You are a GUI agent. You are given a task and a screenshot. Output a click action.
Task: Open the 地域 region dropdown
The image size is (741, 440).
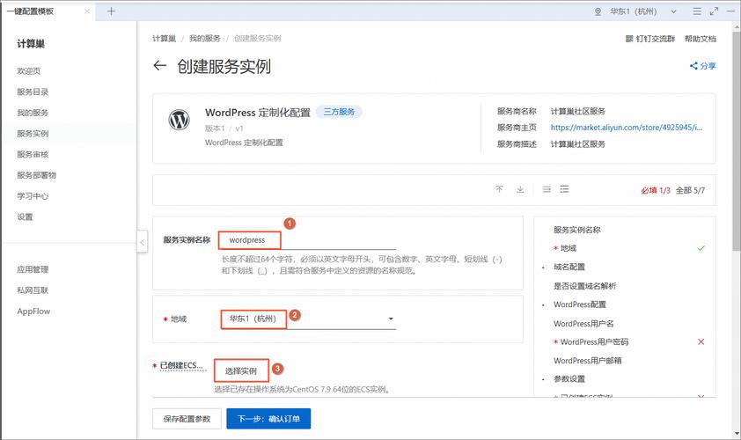pos(309,319)
